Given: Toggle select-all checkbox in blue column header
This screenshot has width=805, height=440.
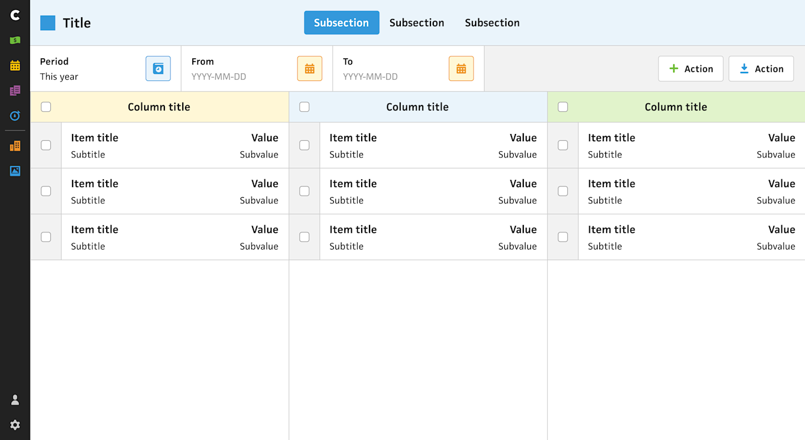Looking at the screenshot, I should point(304,107).
